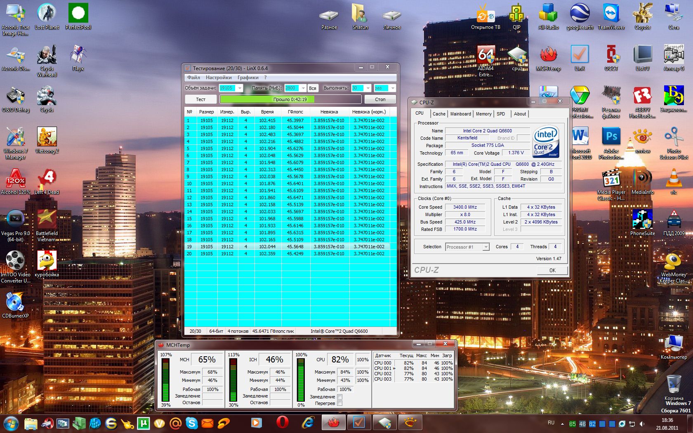Toggle the Перегрев checkbox in MCHTemp
This screenshot has width=693, height=433.
[x=339, y=403]
